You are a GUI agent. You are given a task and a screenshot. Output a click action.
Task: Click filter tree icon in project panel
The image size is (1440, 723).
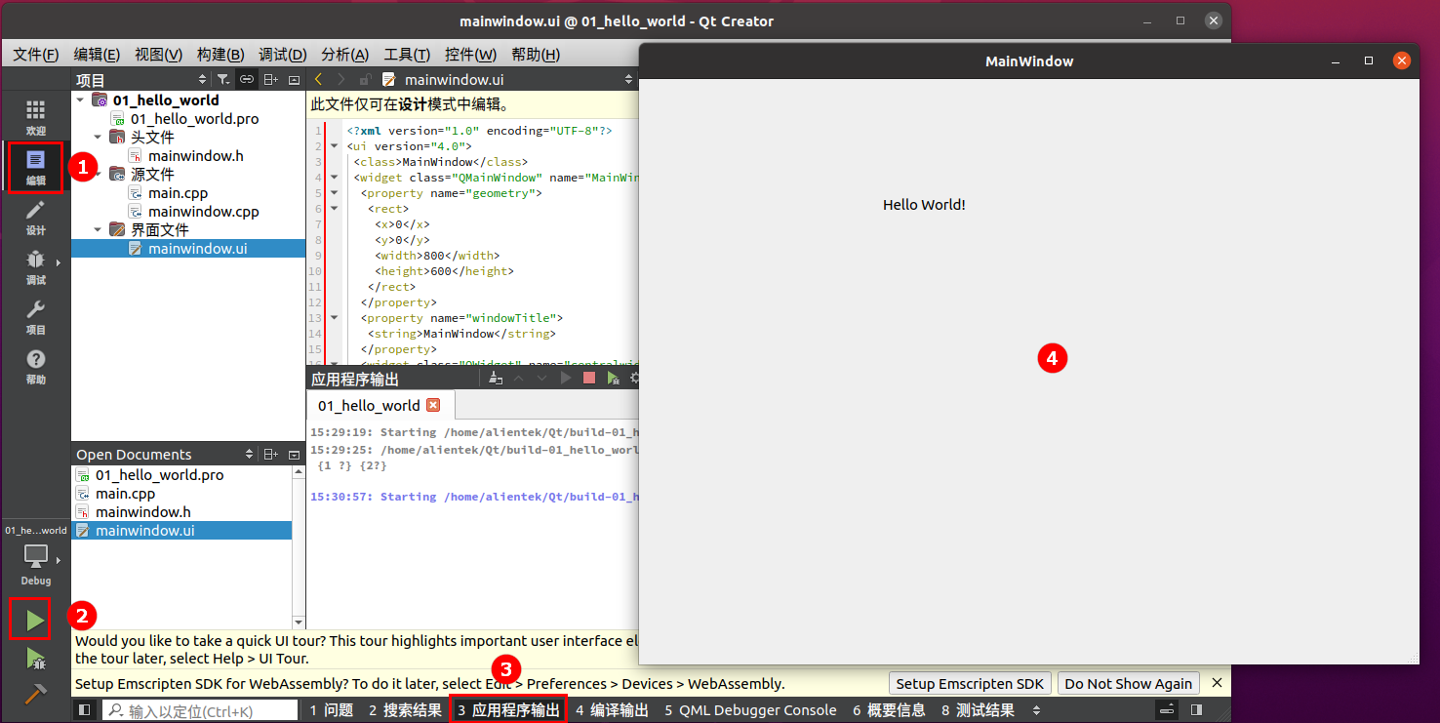(x=223, y=80)
